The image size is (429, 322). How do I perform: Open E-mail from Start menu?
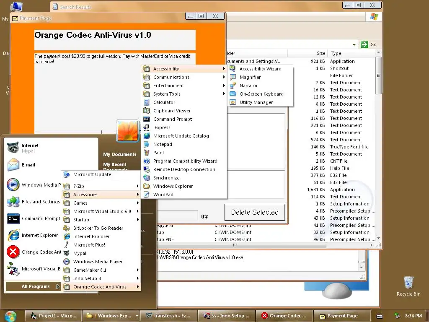(x=52, y=165)
